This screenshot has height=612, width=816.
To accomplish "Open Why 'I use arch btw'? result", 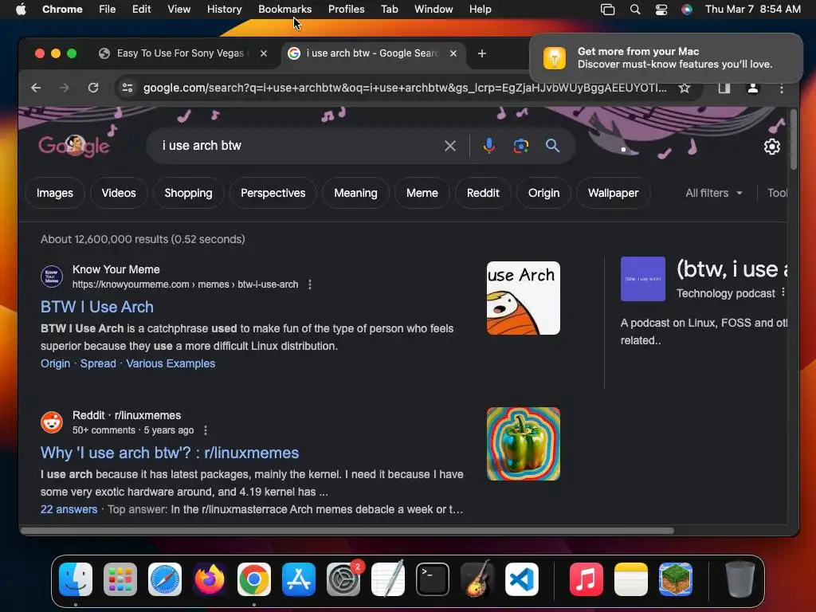I will [170, 453].
